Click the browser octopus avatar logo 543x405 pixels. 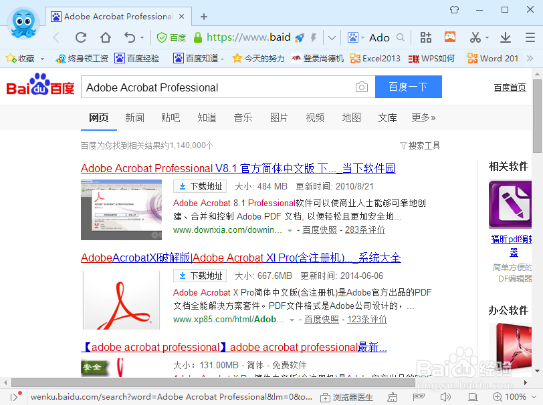click(x=23, y=23)
